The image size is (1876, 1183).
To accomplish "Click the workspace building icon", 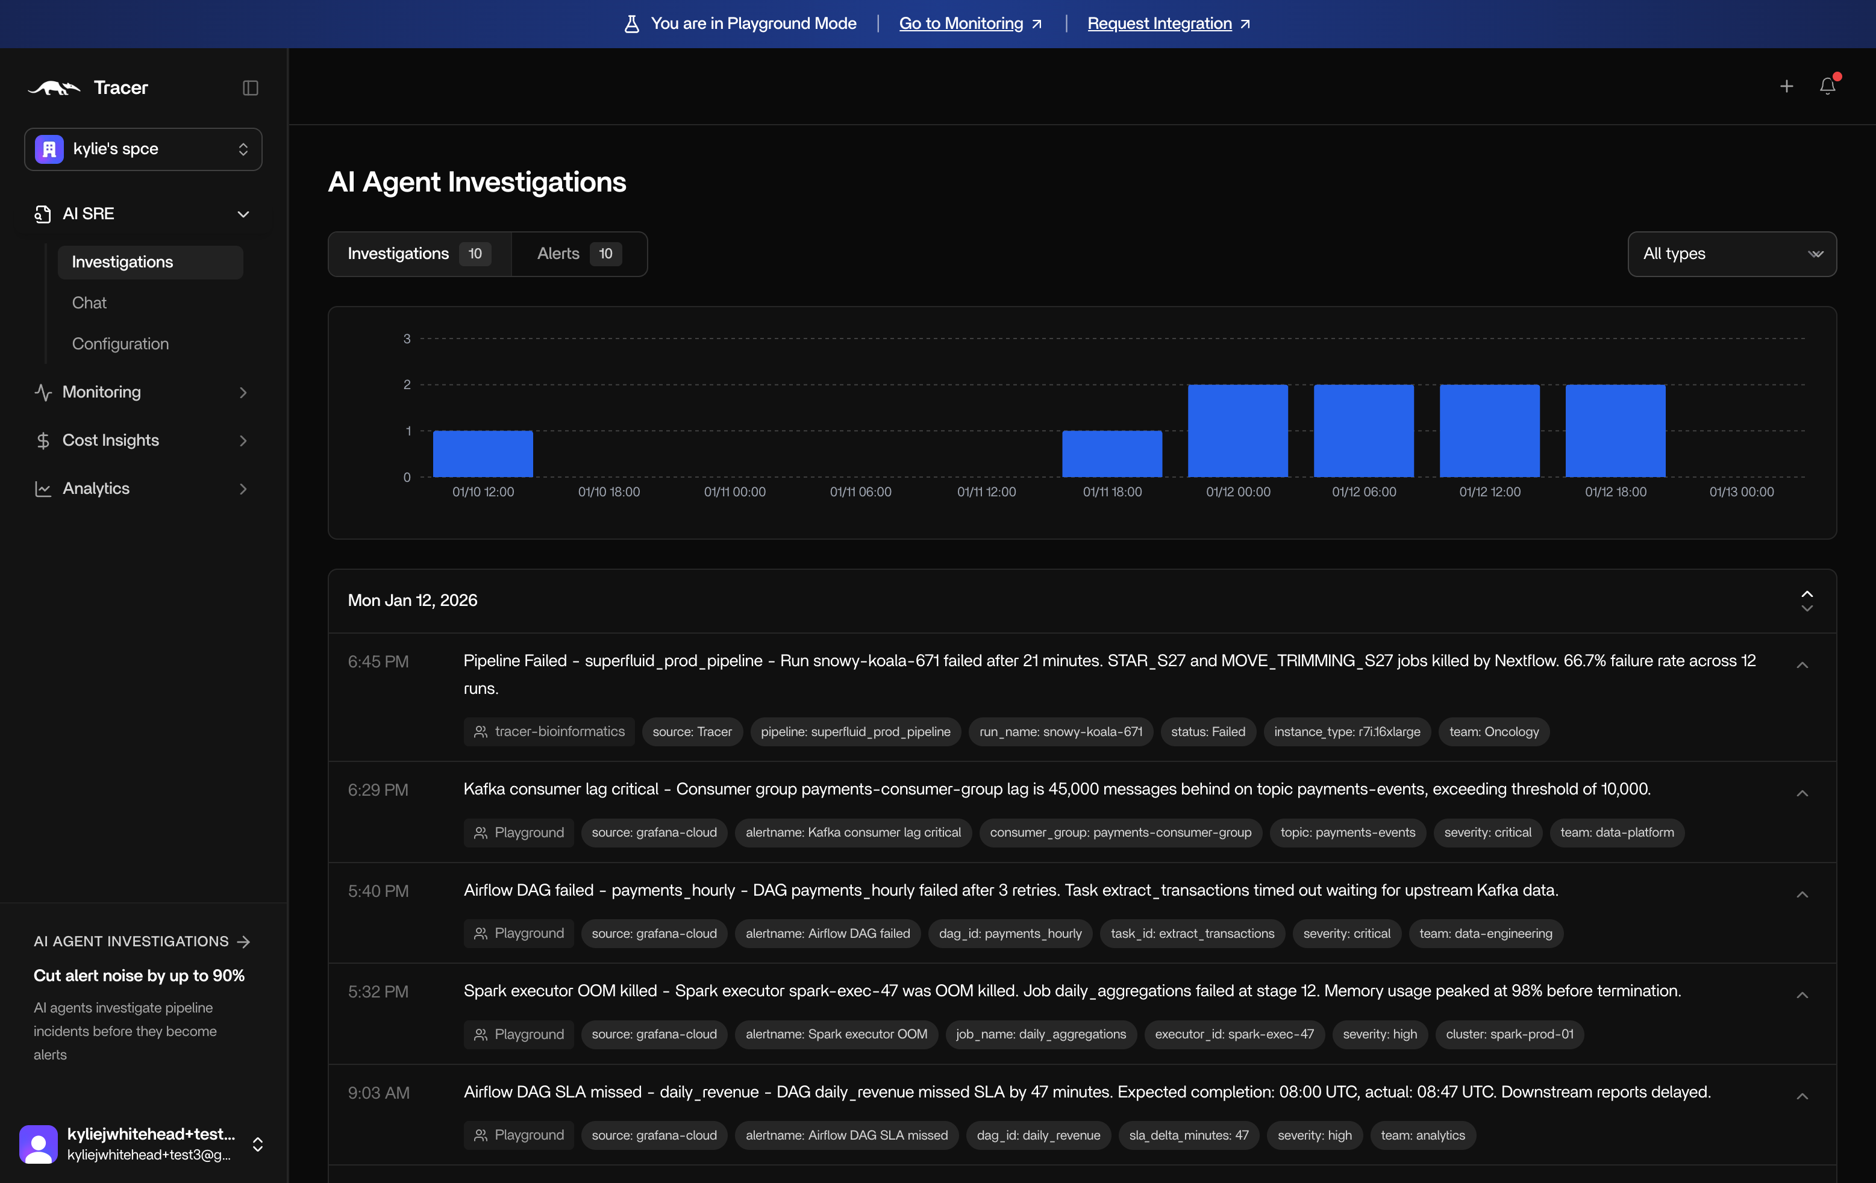I will (49, 149).
